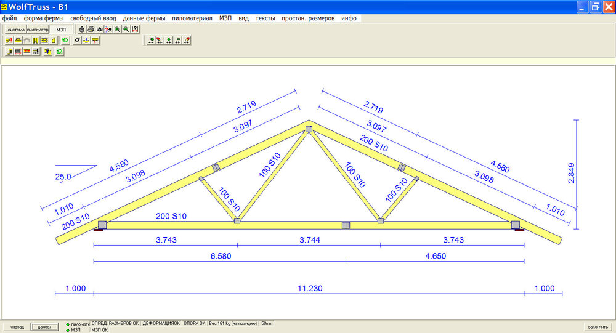This screenshot has width=616, height=333.
Task: Click the sigma stress icon
Action: pos(77,40)
